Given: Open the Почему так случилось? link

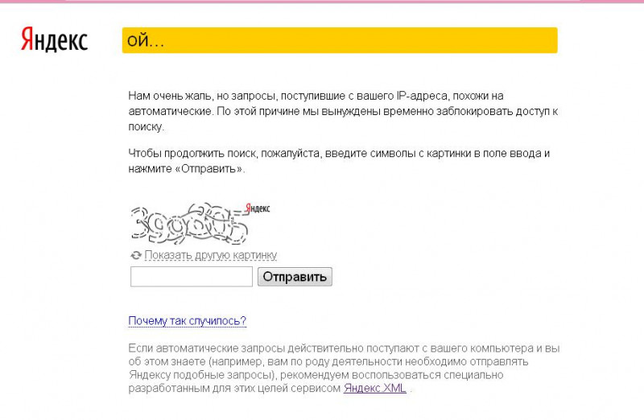Looking at the screenshot, I should tap(188, 321).
